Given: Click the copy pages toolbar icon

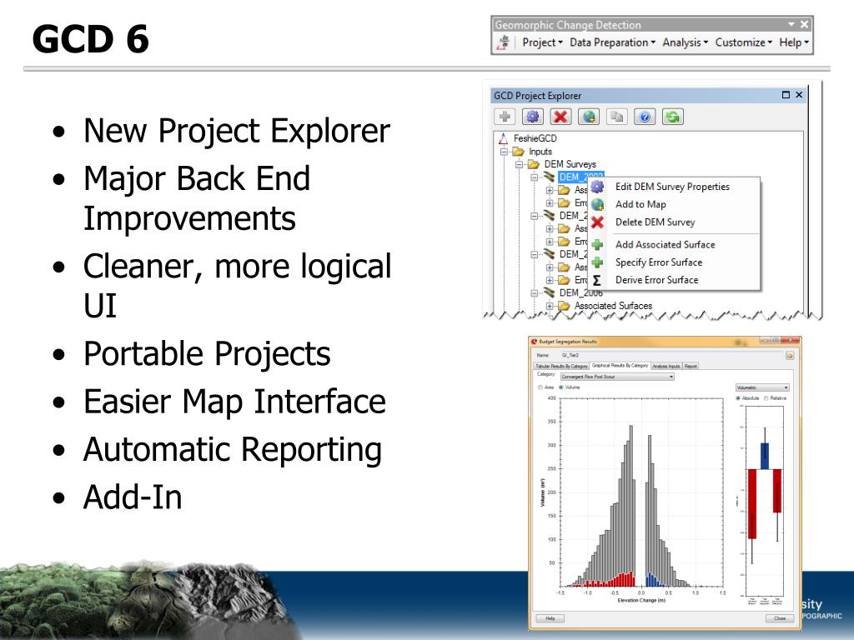Looking at the screenshot, I should tap(616, 117).
